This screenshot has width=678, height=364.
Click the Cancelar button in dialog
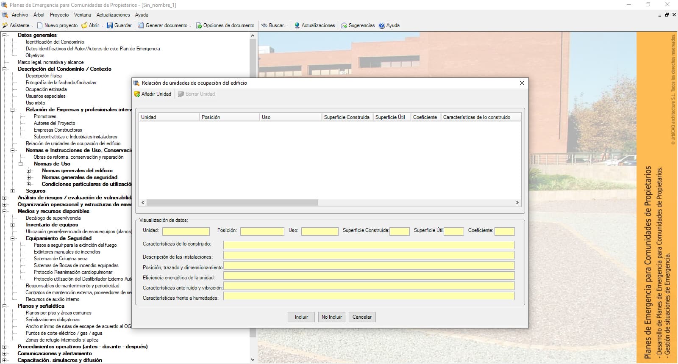point(362,317)
